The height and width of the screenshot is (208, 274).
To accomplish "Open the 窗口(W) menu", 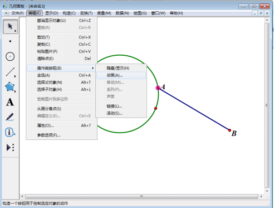I will [158, 13].
